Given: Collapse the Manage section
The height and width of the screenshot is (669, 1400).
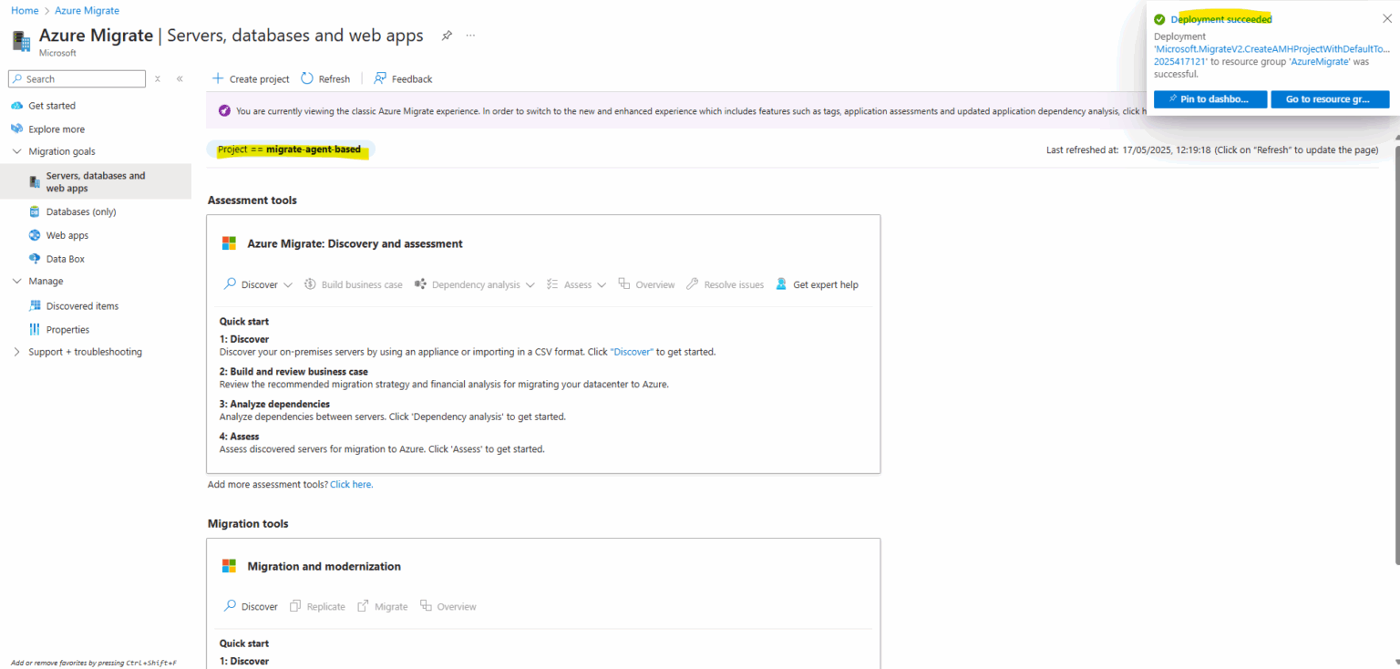Looking at the screenshot, I should (16, 282).
